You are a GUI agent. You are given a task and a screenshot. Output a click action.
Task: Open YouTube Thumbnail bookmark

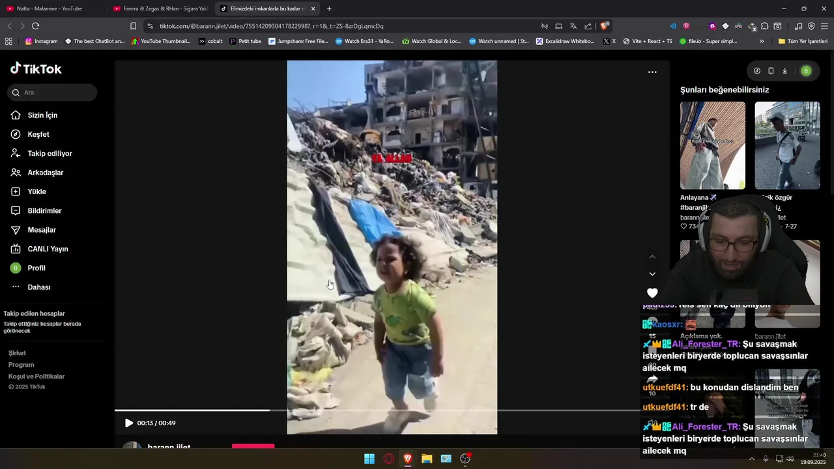tap(161, 41)
